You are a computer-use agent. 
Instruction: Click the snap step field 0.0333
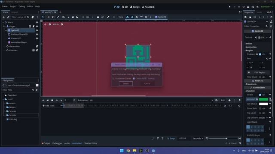pos(184,139)
